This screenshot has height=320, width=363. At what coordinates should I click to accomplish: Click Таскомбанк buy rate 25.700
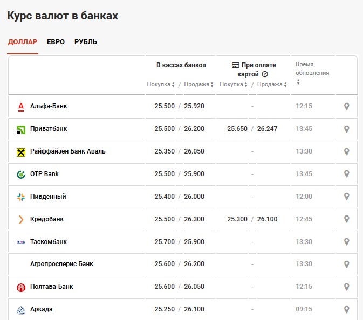pyautogui.click(x=165, y=242)
